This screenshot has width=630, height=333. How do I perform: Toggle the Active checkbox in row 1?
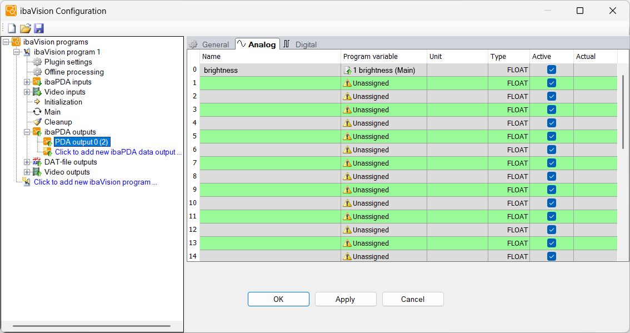(552, 83)
